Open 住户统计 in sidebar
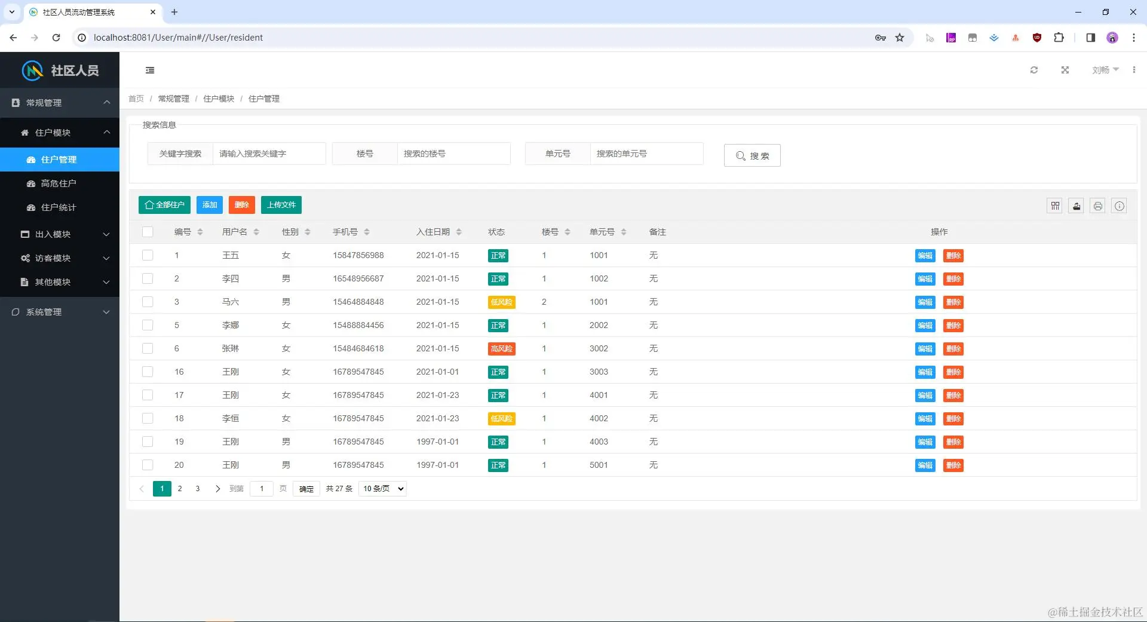Image resolution: width=1147 pixels, height=622 pixels. 60,207
